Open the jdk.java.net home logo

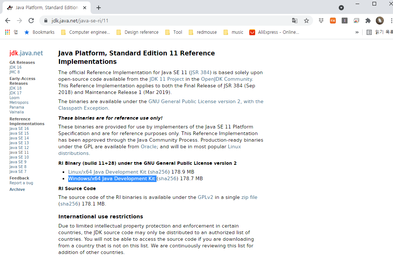point(26,53)
